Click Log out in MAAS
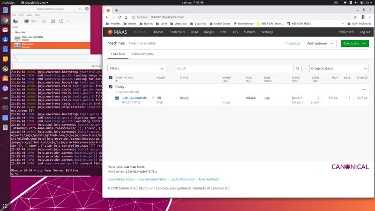This screenshot has height=211, width=375. (x=365, y=32)
